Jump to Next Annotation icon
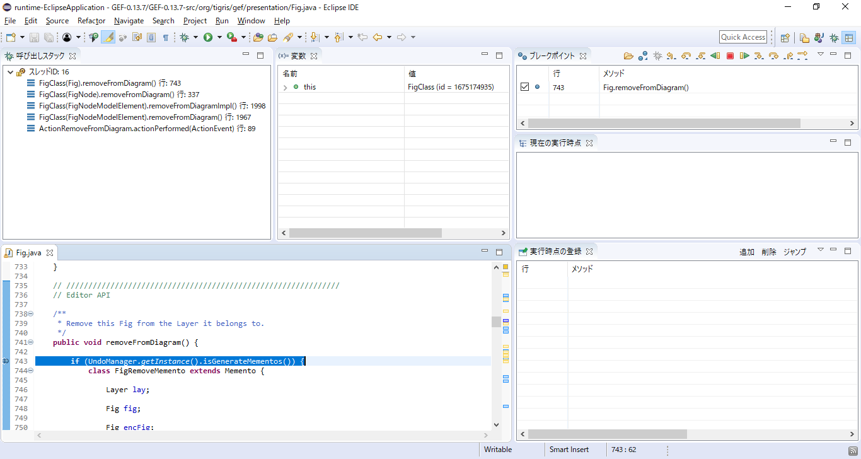The height and width of the screenshot is (459, 861). [x=315, y=37]
